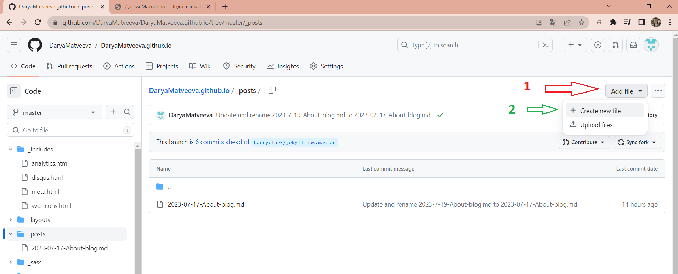The width and height of the screenshot is (678, 274).
Task: Expand the Sync fork dropdown
Action: pyautogui.click(x=637, y=142)
